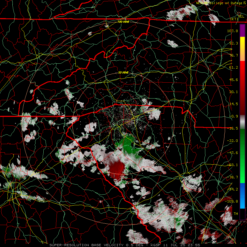Click the -78.7 velocity scale value
Viewport: 247px width, 247px height.
(232, 177)
